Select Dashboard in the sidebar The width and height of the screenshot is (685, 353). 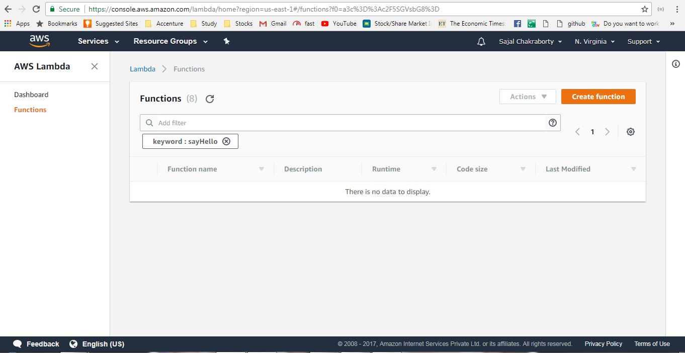(x=31, y=95)
